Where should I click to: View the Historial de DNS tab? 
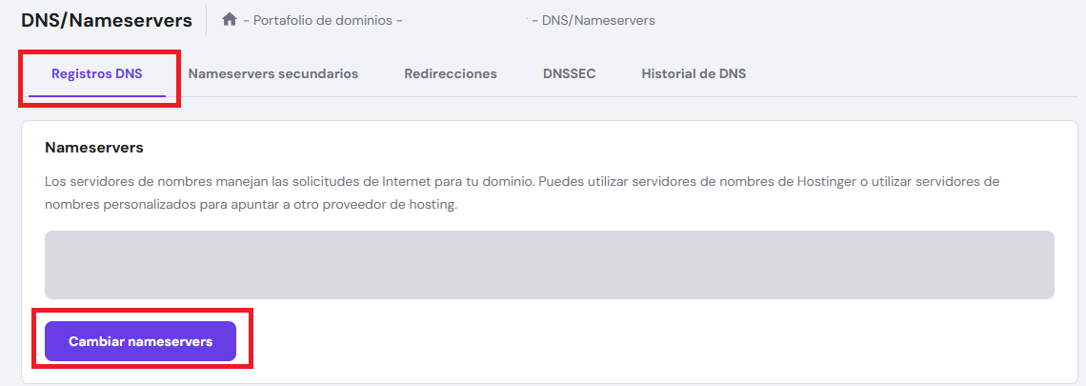click(x=694, y=73)
